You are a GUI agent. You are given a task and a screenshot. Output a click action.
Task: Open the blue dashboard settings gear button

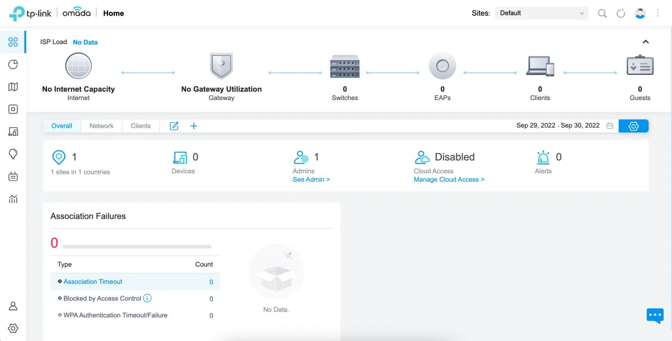tap(633, 126)
